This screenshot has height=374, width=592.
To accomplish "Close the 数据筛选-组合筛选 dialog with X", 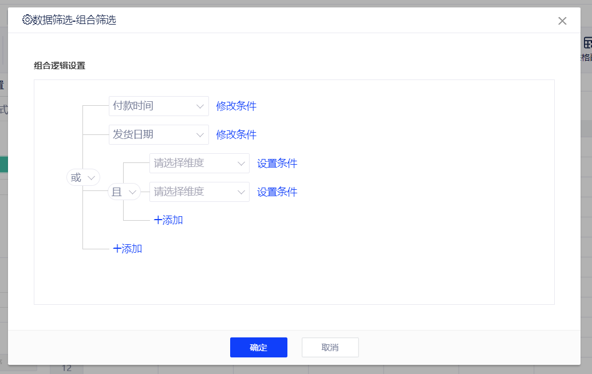I will click(562, 21).
